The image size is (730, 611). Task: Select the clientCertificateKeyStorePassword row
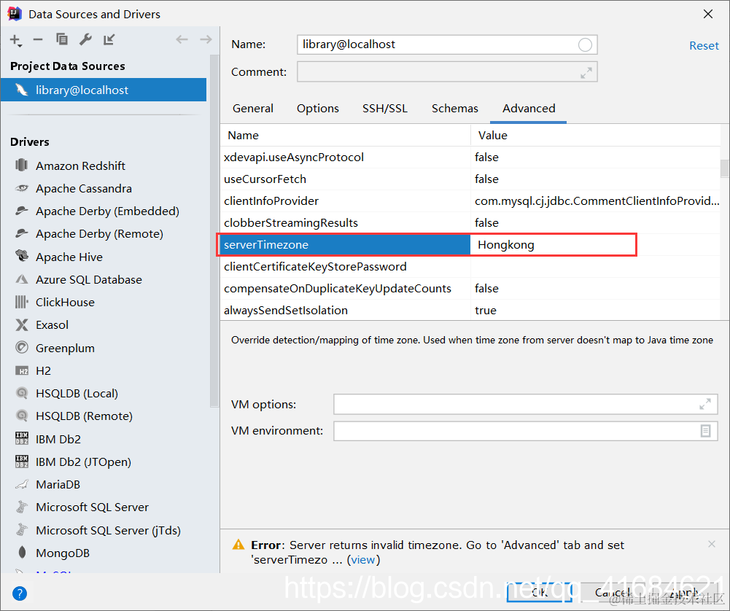[470, 267]
